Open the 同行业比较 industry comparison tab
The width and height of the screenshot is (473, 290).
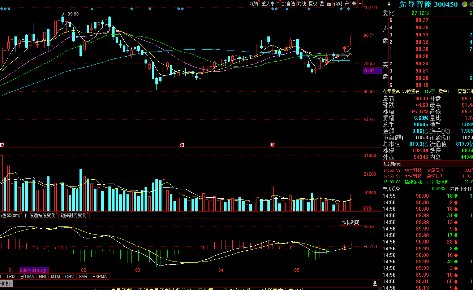(461, 189)
